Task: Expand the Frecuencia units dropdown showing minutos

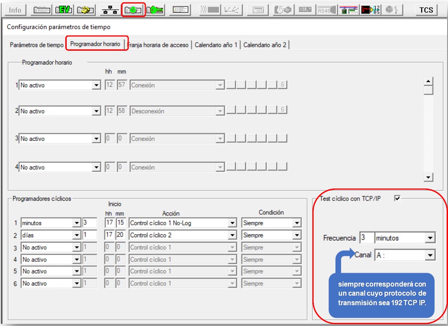Action: tap(429, 238)
